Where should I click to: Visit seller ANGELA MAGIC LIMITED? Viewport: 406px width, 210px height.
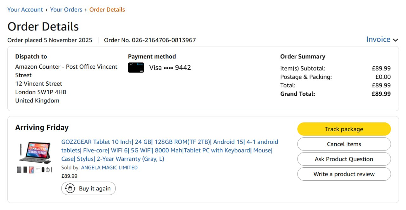point(109,168)
